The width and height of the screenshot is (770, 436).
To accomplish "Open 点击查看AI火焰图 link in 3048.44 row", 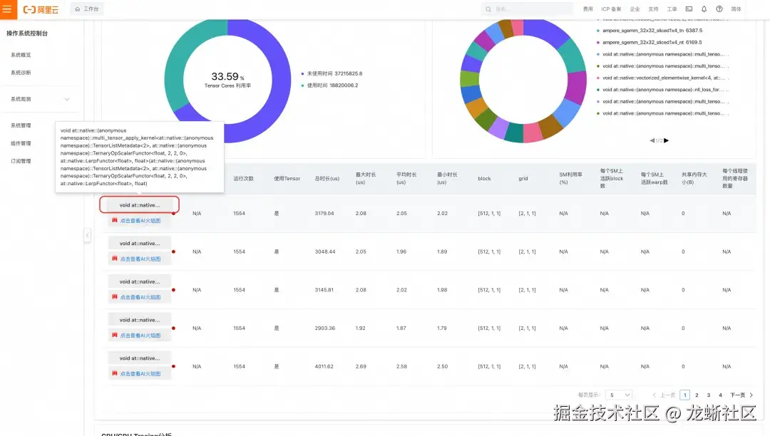I will click(140, 259).
